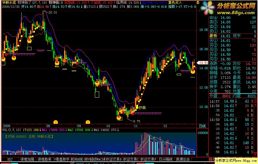Open the V看盘助手 tab

click(62, 159)
